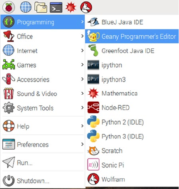Expand the Sound & Video submenu
Image resolution: width=179 pixels, height=189 pixels.
[43, 93]
